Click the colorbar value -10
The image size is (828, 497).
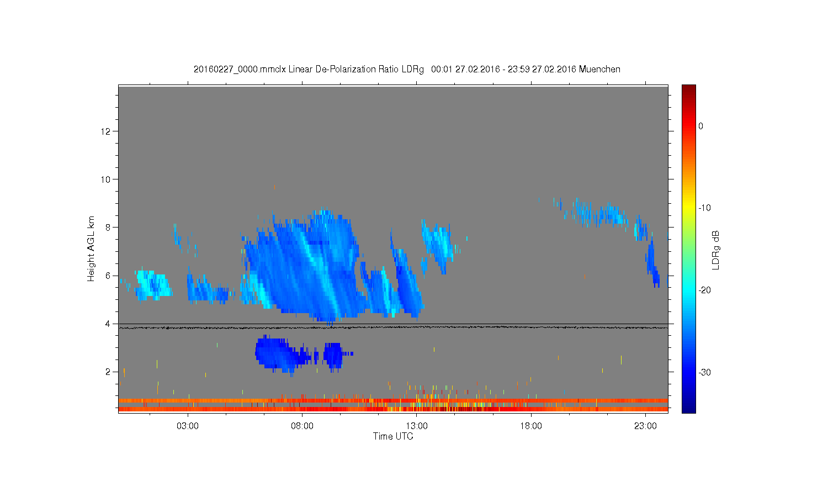[704, 208]
